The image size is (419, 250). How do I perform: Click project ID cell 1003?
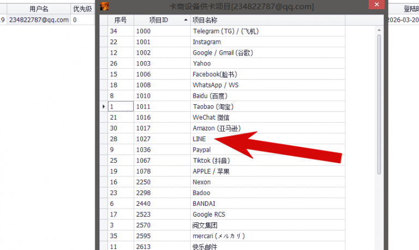tap(162, 63)
